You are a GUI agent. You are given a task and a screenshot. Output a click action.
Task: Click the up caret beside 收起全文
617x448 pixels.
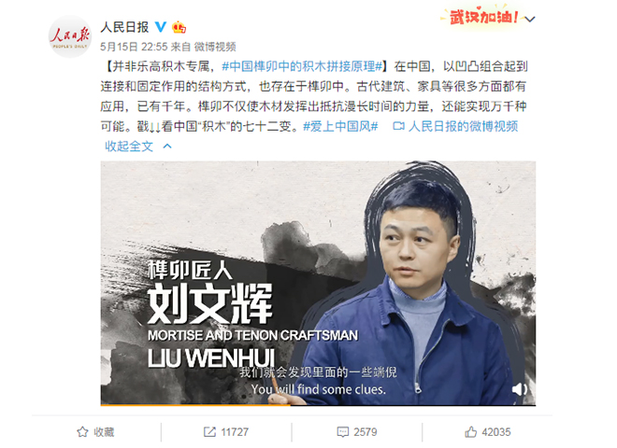pyautogui.click(x=167, y=147)
